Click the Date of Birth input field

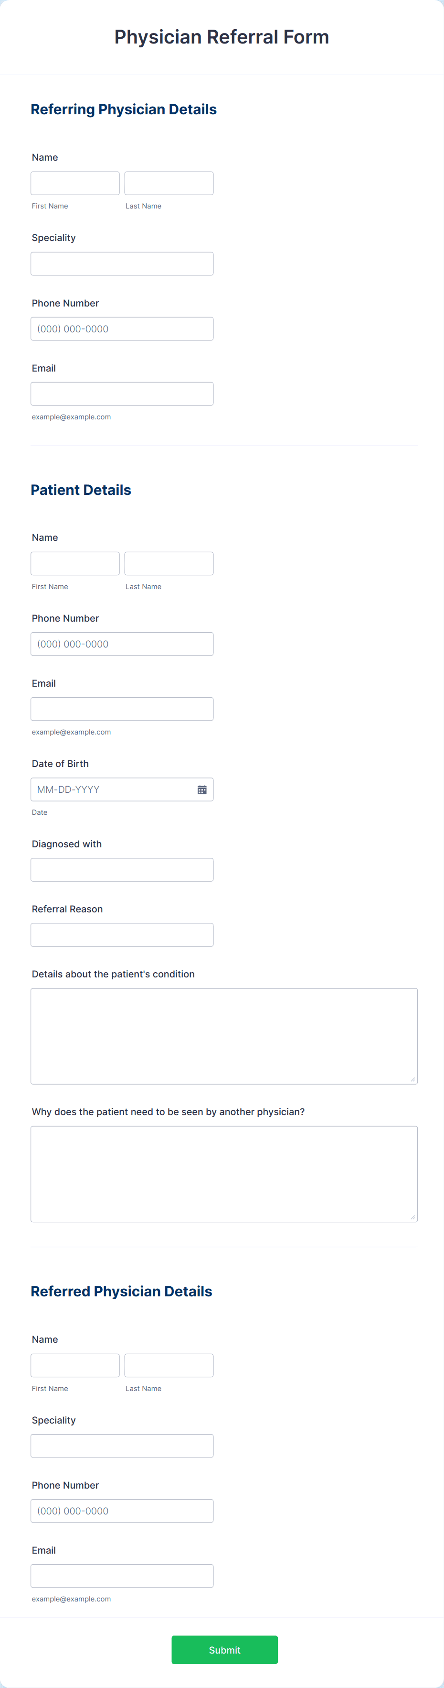111,789
